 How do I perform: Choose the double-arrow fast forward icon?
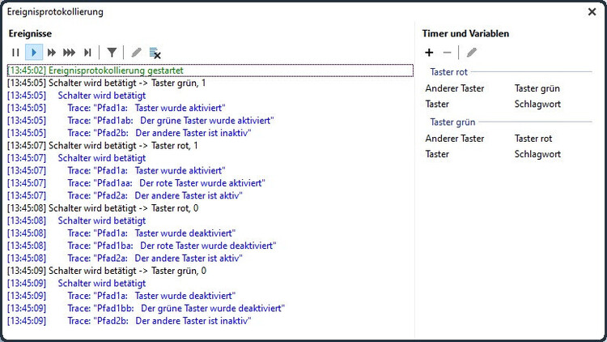[x=52, y=53]
